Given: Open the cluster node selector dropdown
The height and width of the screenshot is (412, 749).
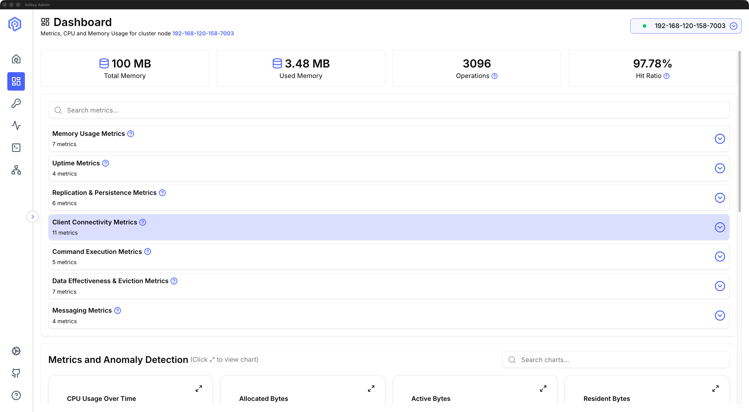Looking at the screenshot, I should click(686, 26).
